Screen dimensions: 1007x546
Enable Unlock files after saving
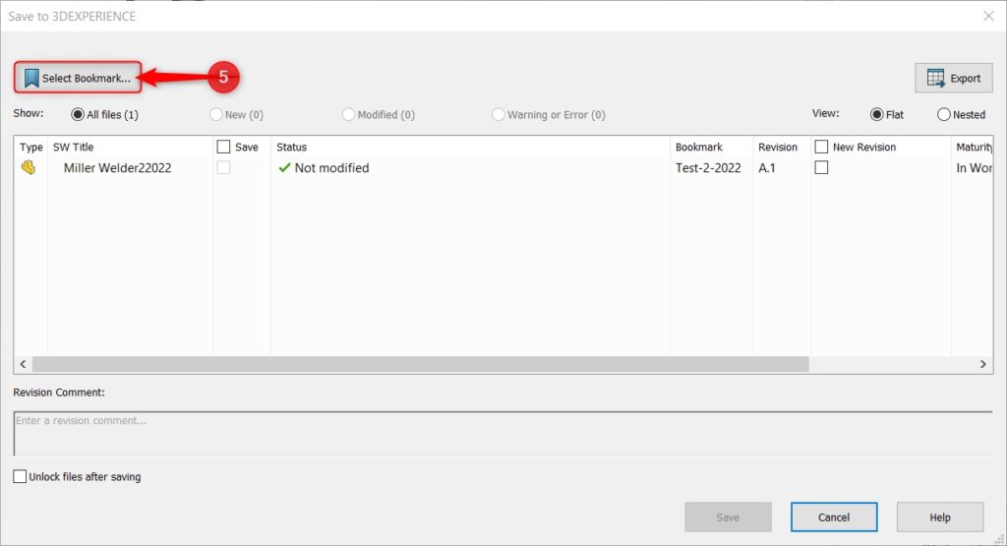pyautogui.click(x=20, y=476)
